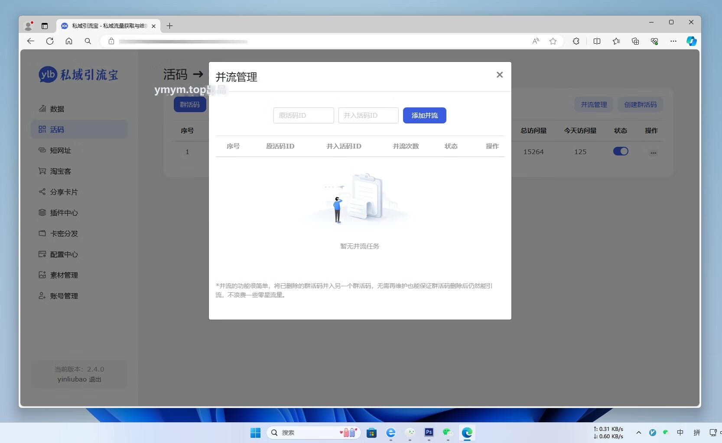Viewport: 722px width, 443px height.
Task: Click the taskbar search box
Action: [314, 433]
